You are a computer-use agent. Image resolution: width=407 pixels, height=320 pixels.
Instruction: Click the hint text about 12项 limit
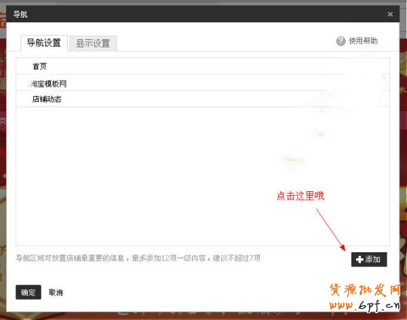138,258
